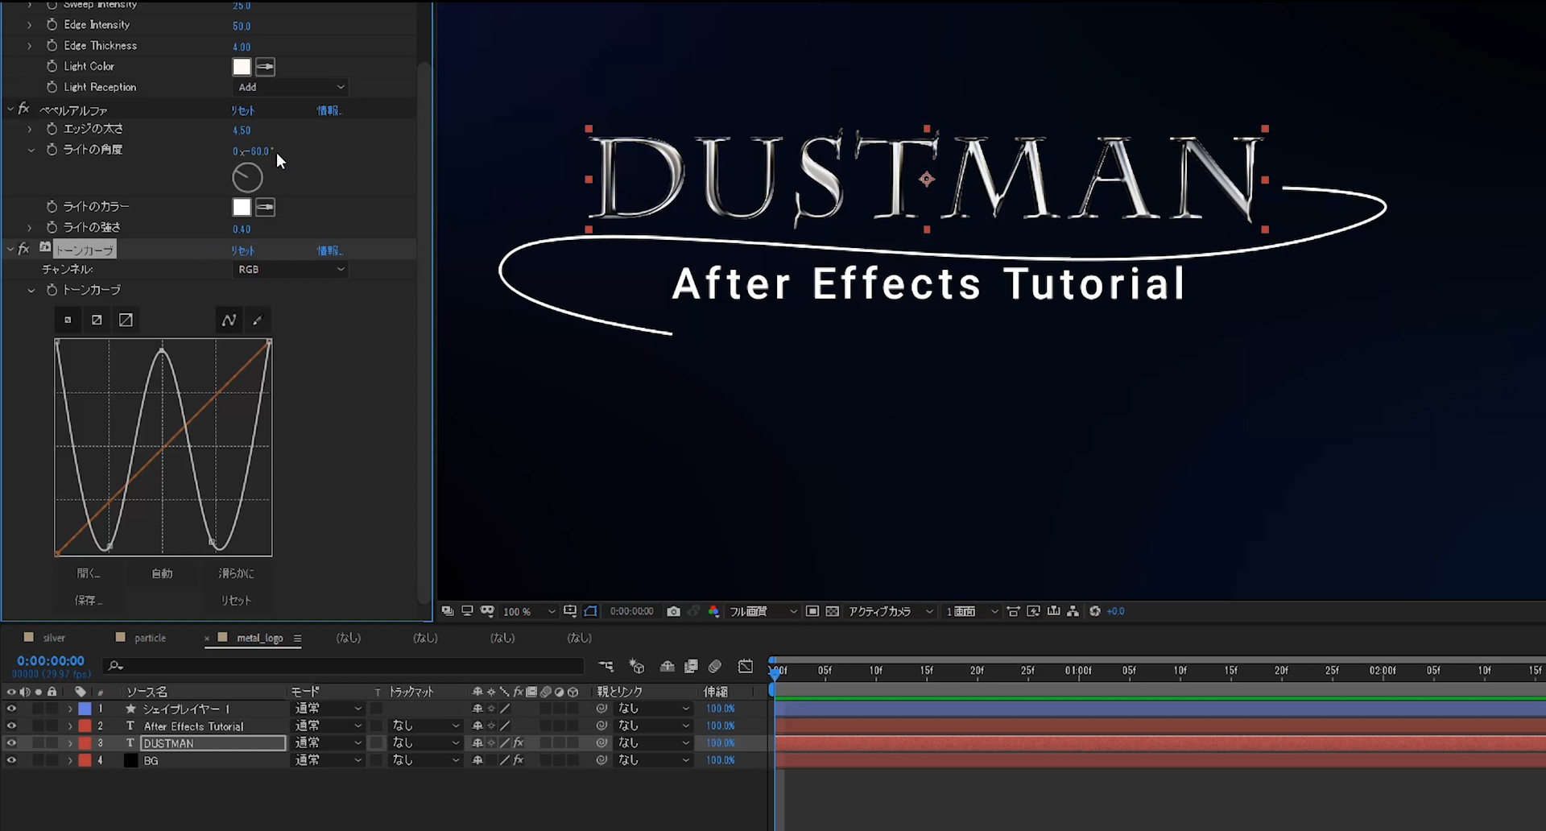Toggle the transparency grid icon in viewer
The height and width of the screenshot is (831, 1546).
(833, 611)
